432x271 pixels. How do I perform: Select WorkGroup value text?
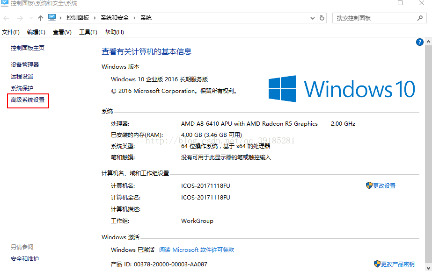click(x=197, y=221)
